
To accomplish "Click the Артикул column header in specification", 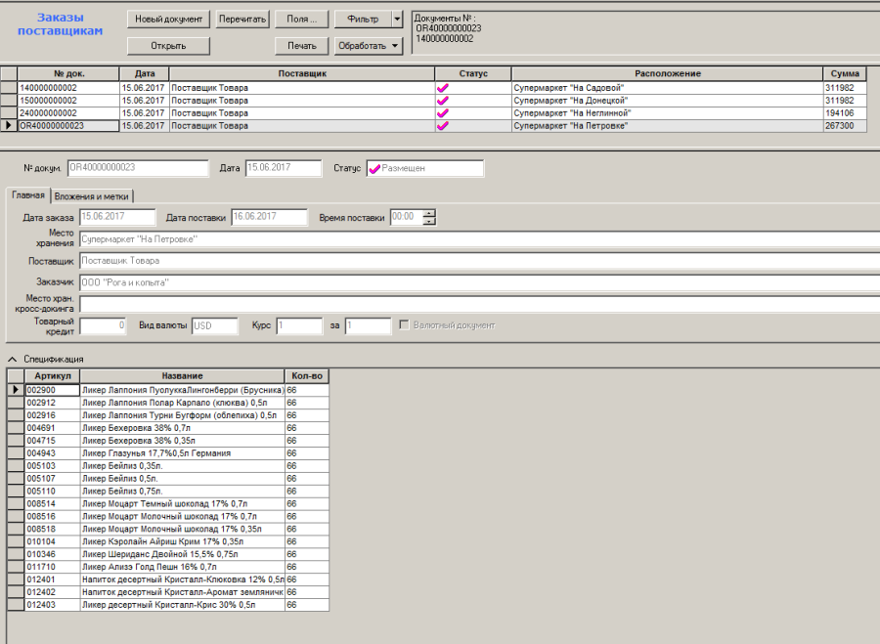I will pyautogui.click(x=52, y=376).
